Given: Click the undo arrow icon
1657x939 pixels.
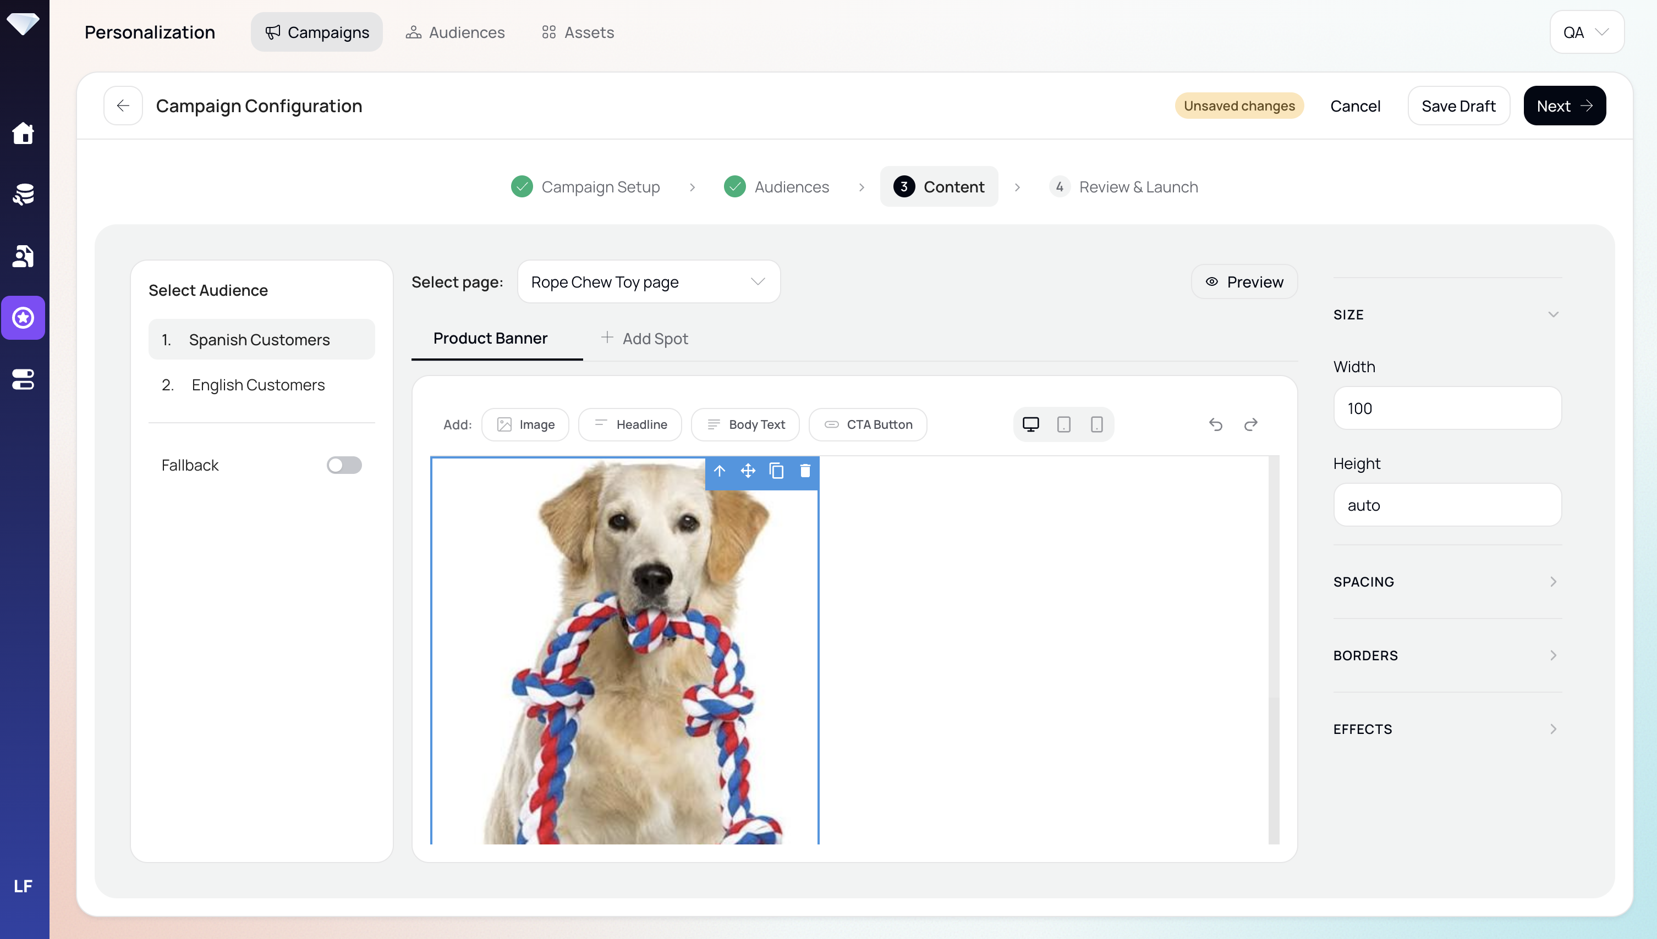Looking at the screenshot, I should pyautogui.click(x=1216, y=424).
